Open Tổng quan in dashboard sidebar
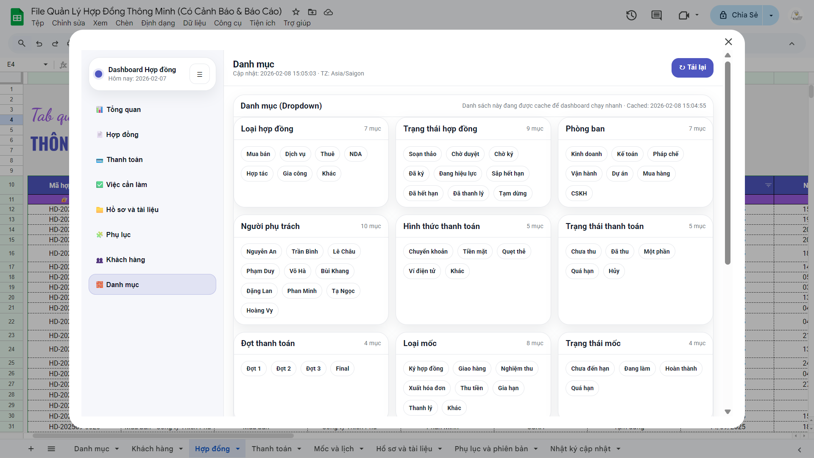Screen dimensions: 814x458 [x=123, y=109]
